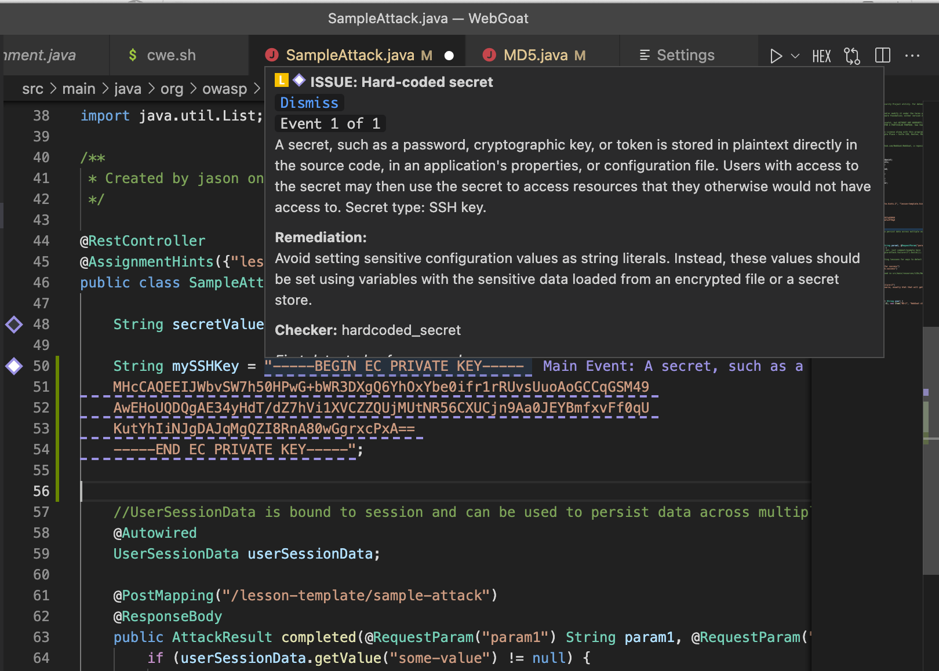Toggle the breakpoint diamond on line 50
939x671 pixels.
pyautogui.click(x=13, y=366)
